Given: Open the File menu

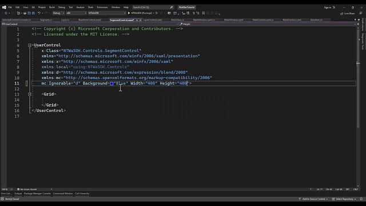Looking at the screenshot, I should point(10,7).
